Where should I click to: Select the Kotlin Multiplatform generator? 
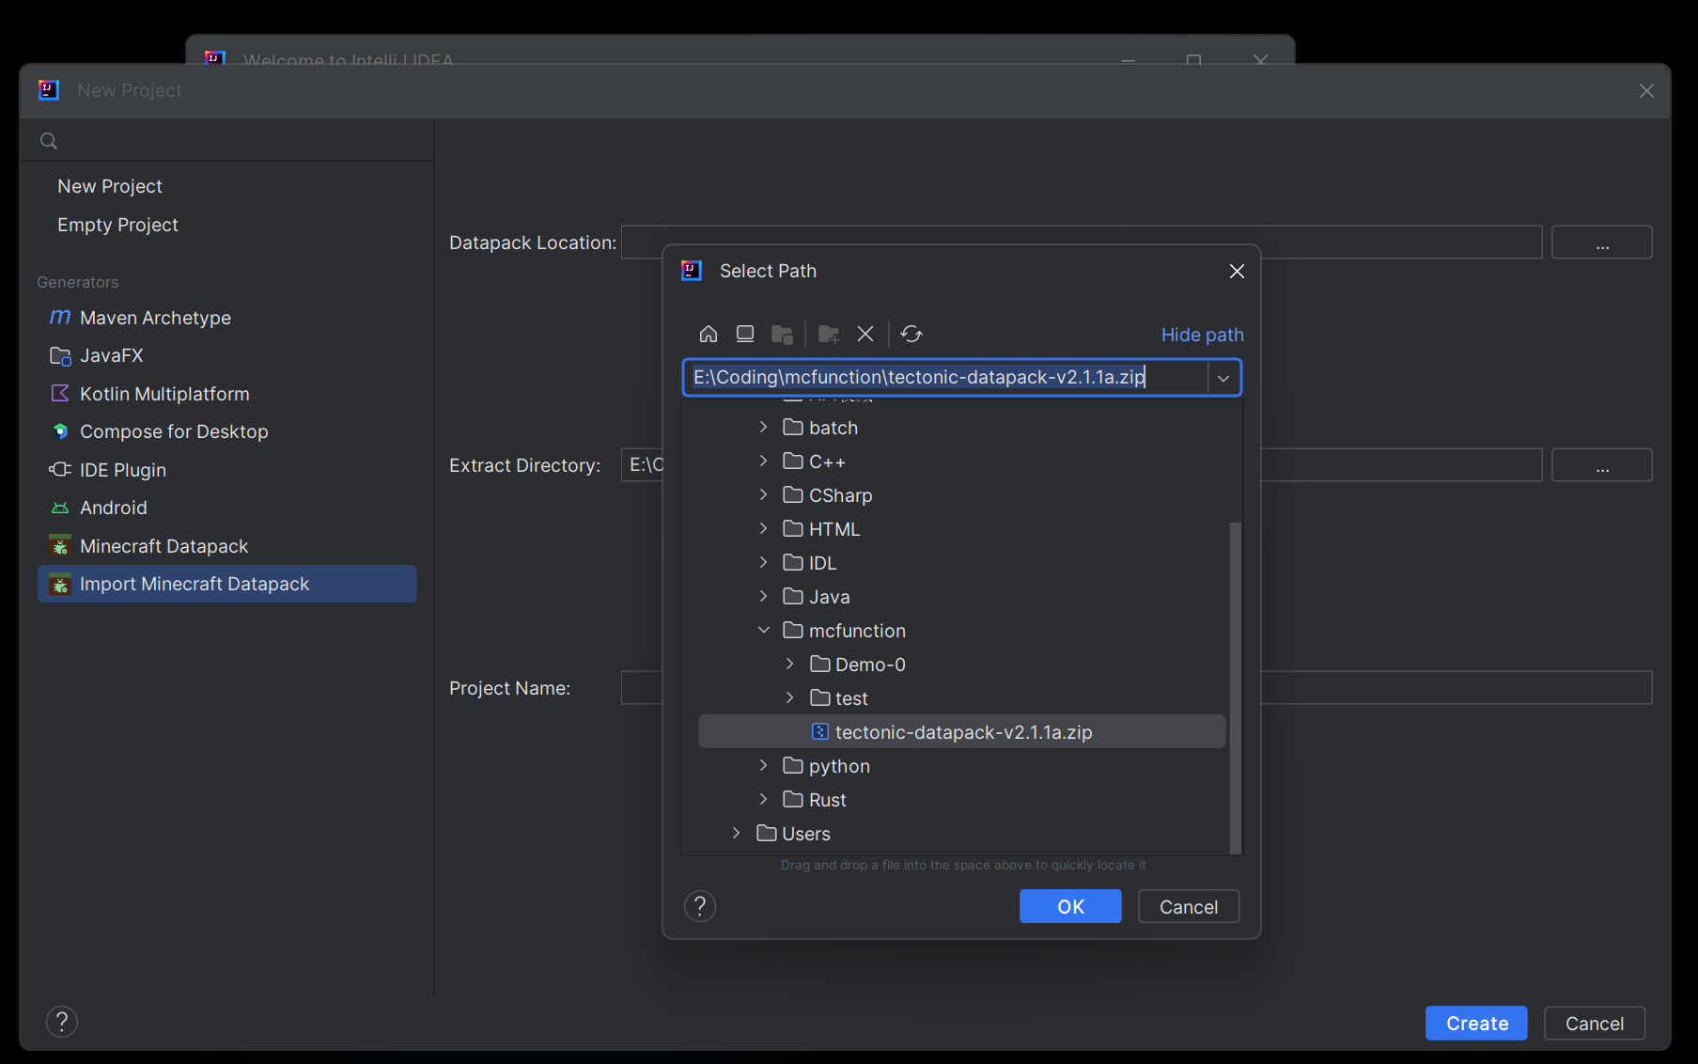[226, 394]
